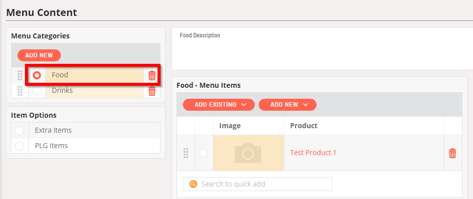Image resolution: width=473 pixels, height=199 pixels.
Task: Select the Food radio button
Action: pyautogui.click(x=37, y=75)
